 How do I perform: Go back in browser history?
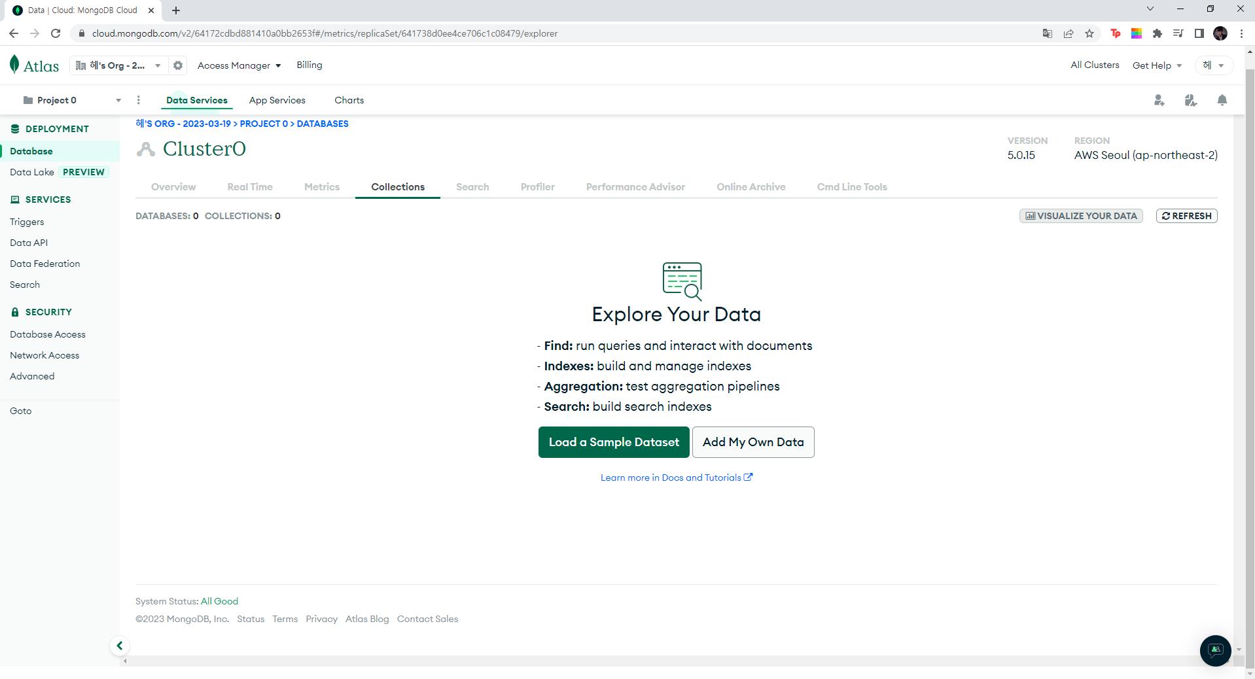click(14, 33)
